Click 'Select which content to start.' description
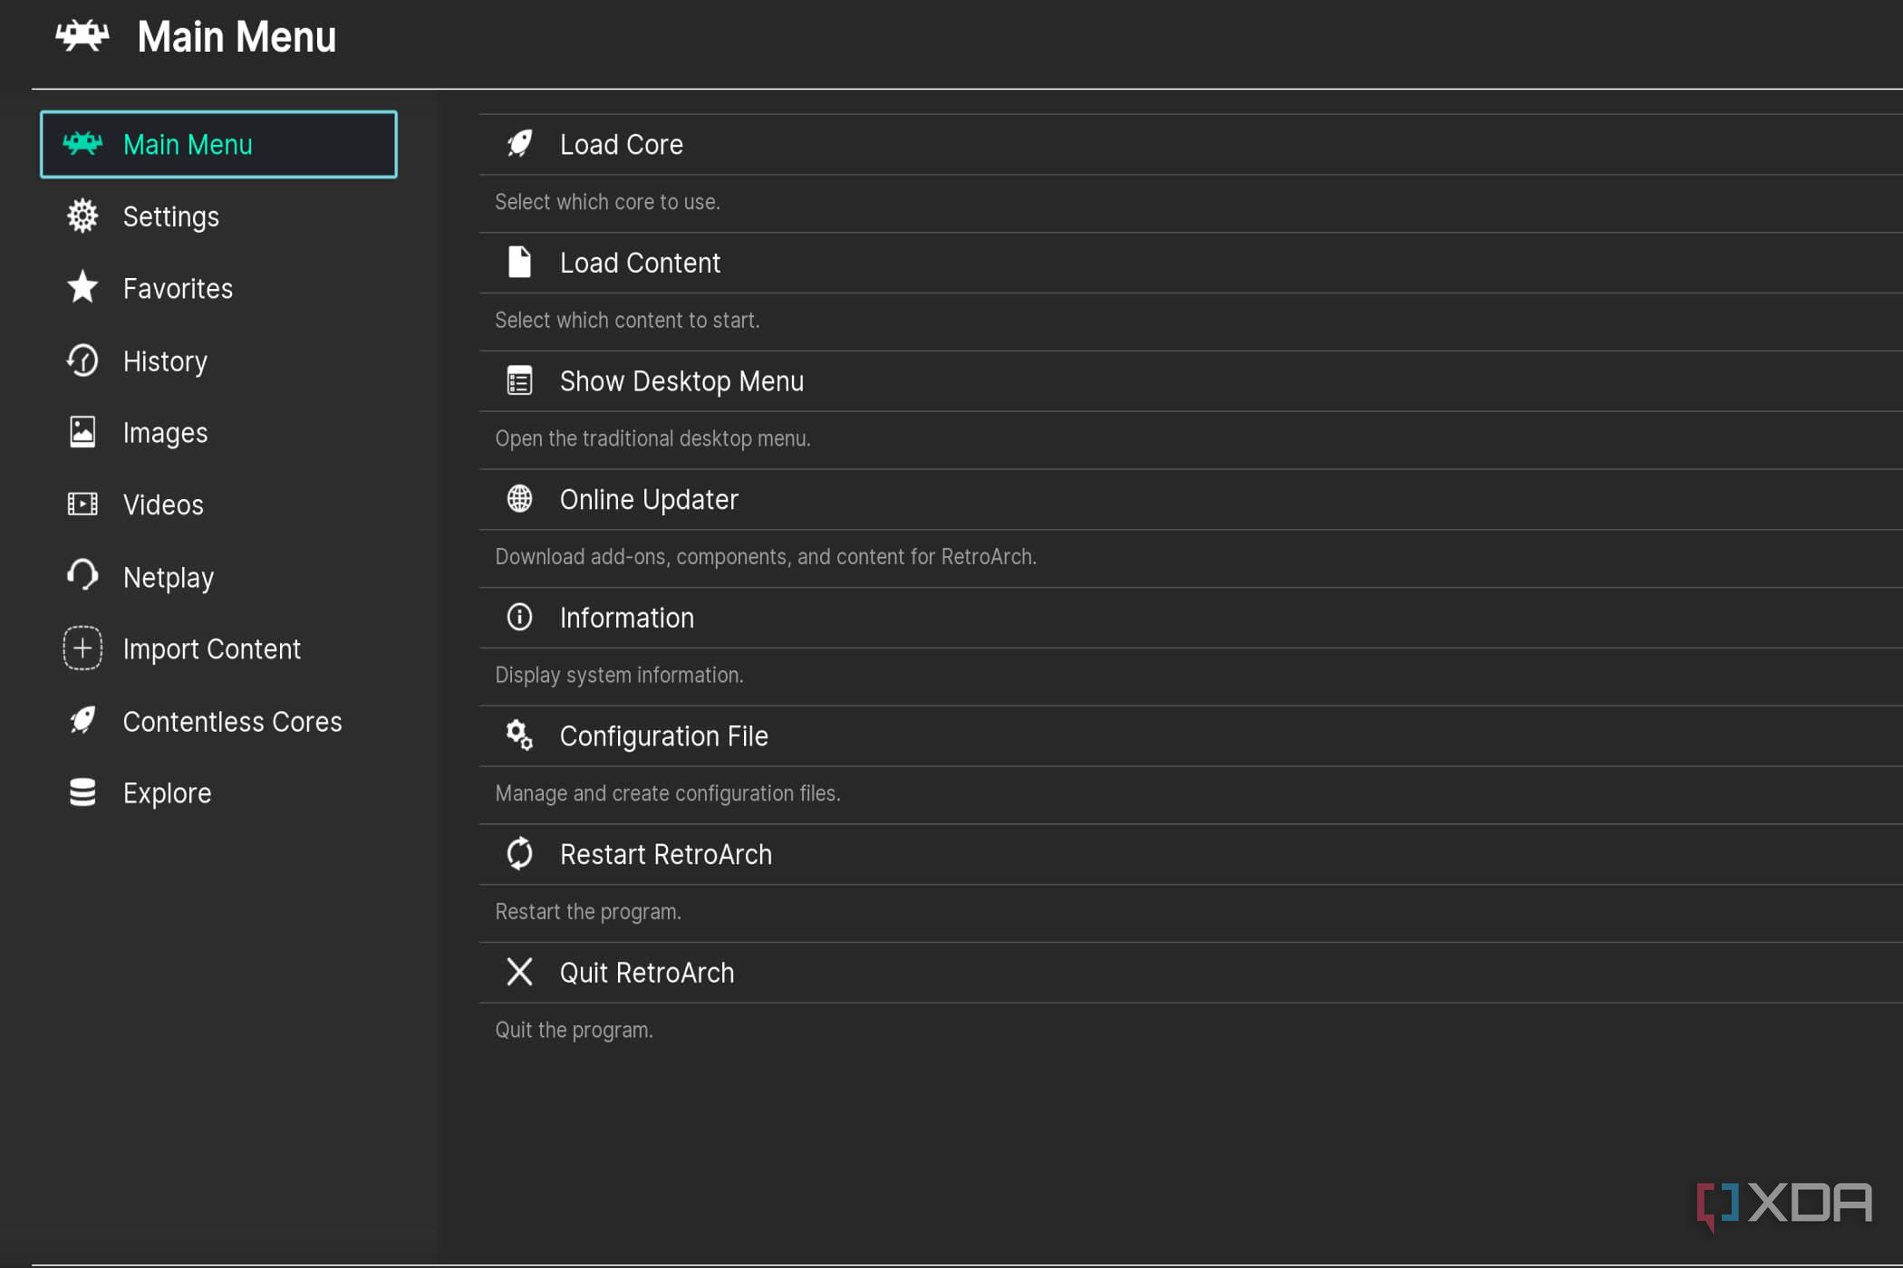Image resolution: width=1903 pixels, height=1268 pixels. [x=627, y=321]
